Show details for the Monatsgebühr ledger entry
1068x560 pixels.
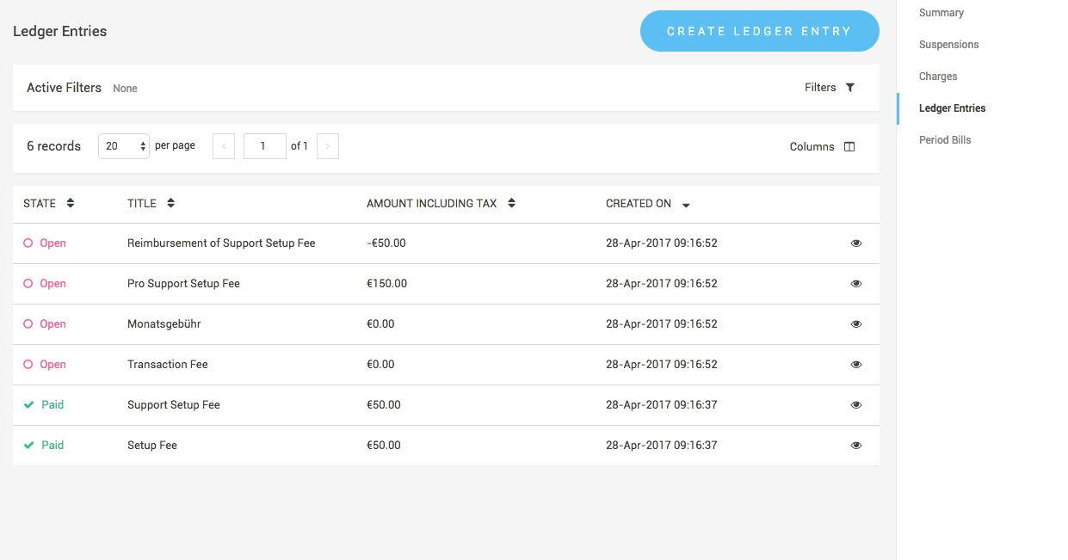[x=856, y=324]
